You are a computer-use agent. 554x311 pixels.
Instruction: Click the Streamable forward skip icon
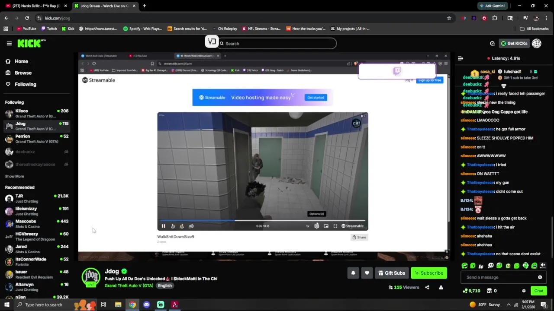[182, 226]
